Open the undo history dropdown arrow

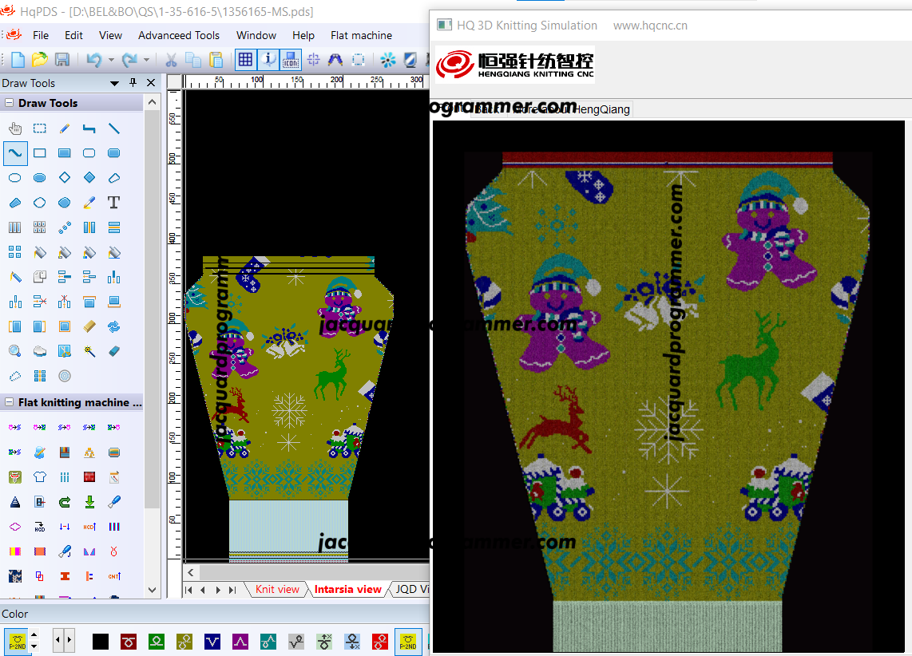(111, 59)
